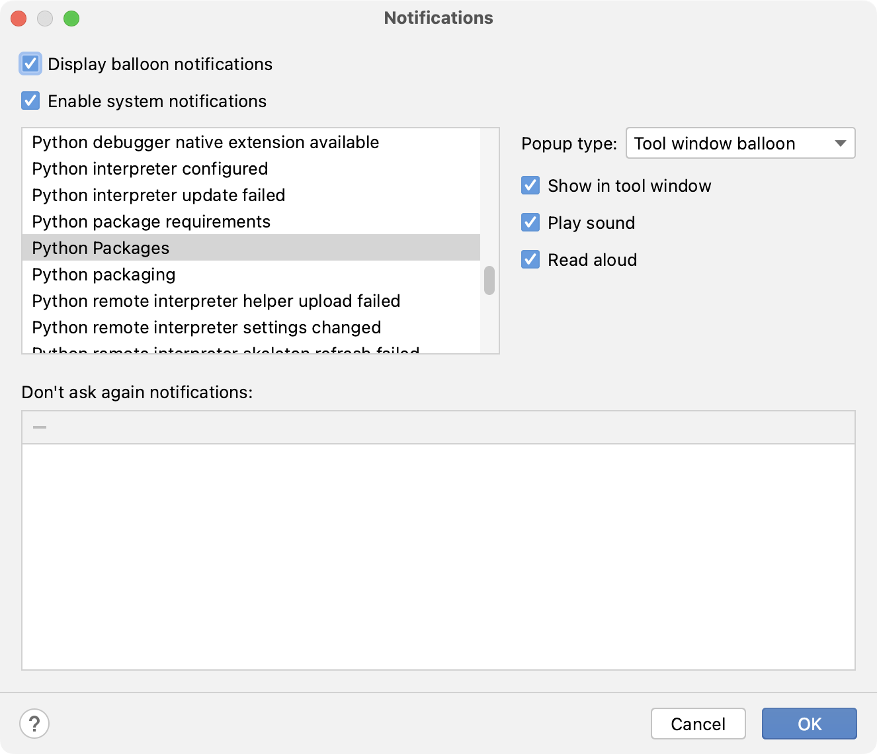Uncheck Enable system notifications

[x=30, y=101]
